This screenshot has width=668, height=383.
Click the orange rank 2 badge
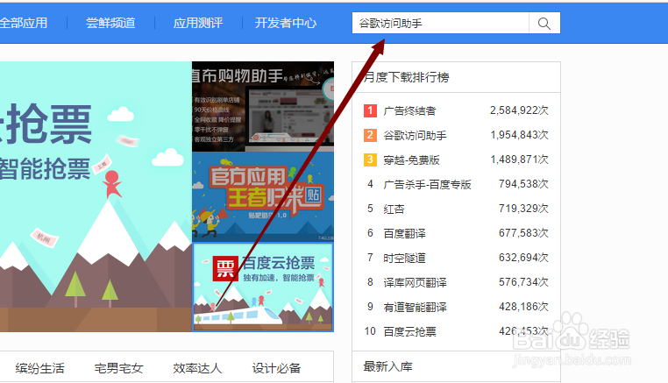tap(370, 136)
